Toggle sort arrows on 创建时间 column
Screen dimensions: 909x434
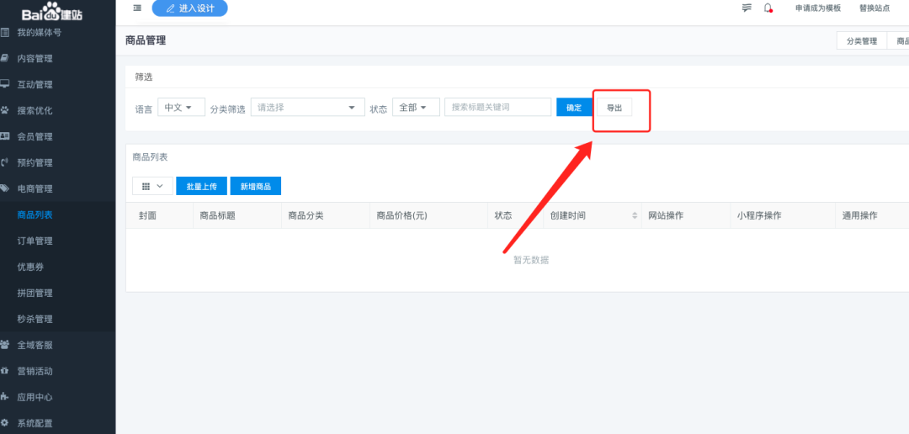[x=635, y=216]
